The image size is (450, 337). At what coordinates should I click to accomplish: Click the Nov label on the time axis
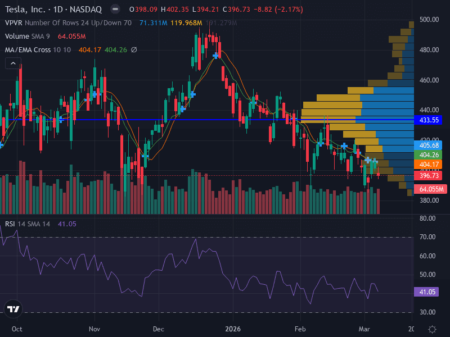coord(94,329)
